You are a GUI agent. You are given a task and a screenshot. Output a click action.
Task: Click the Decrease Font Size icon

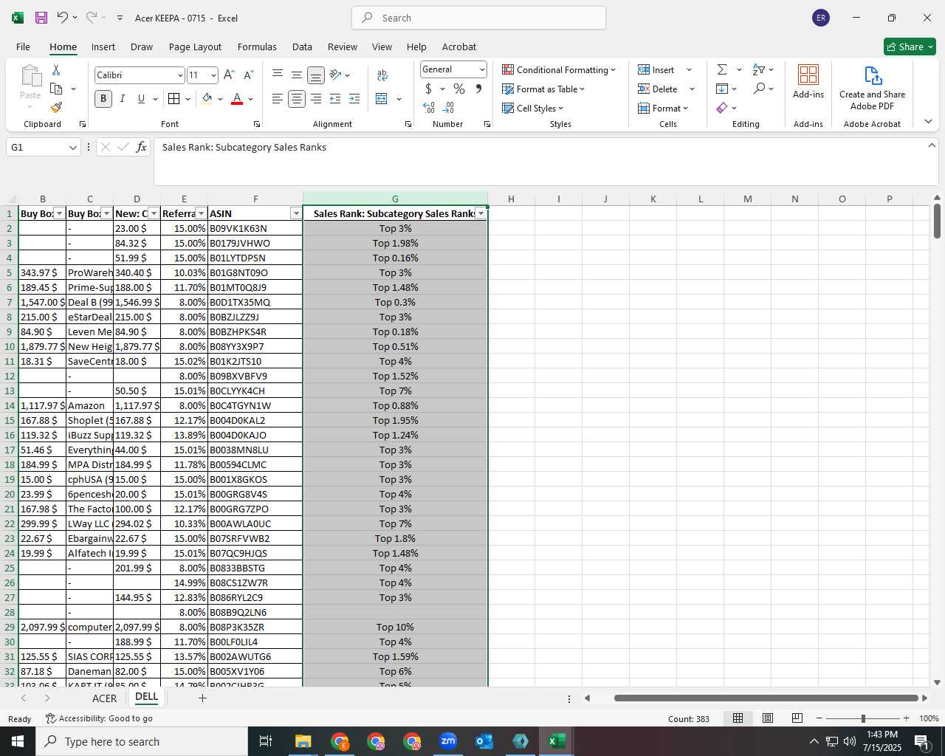coord(249,75)
